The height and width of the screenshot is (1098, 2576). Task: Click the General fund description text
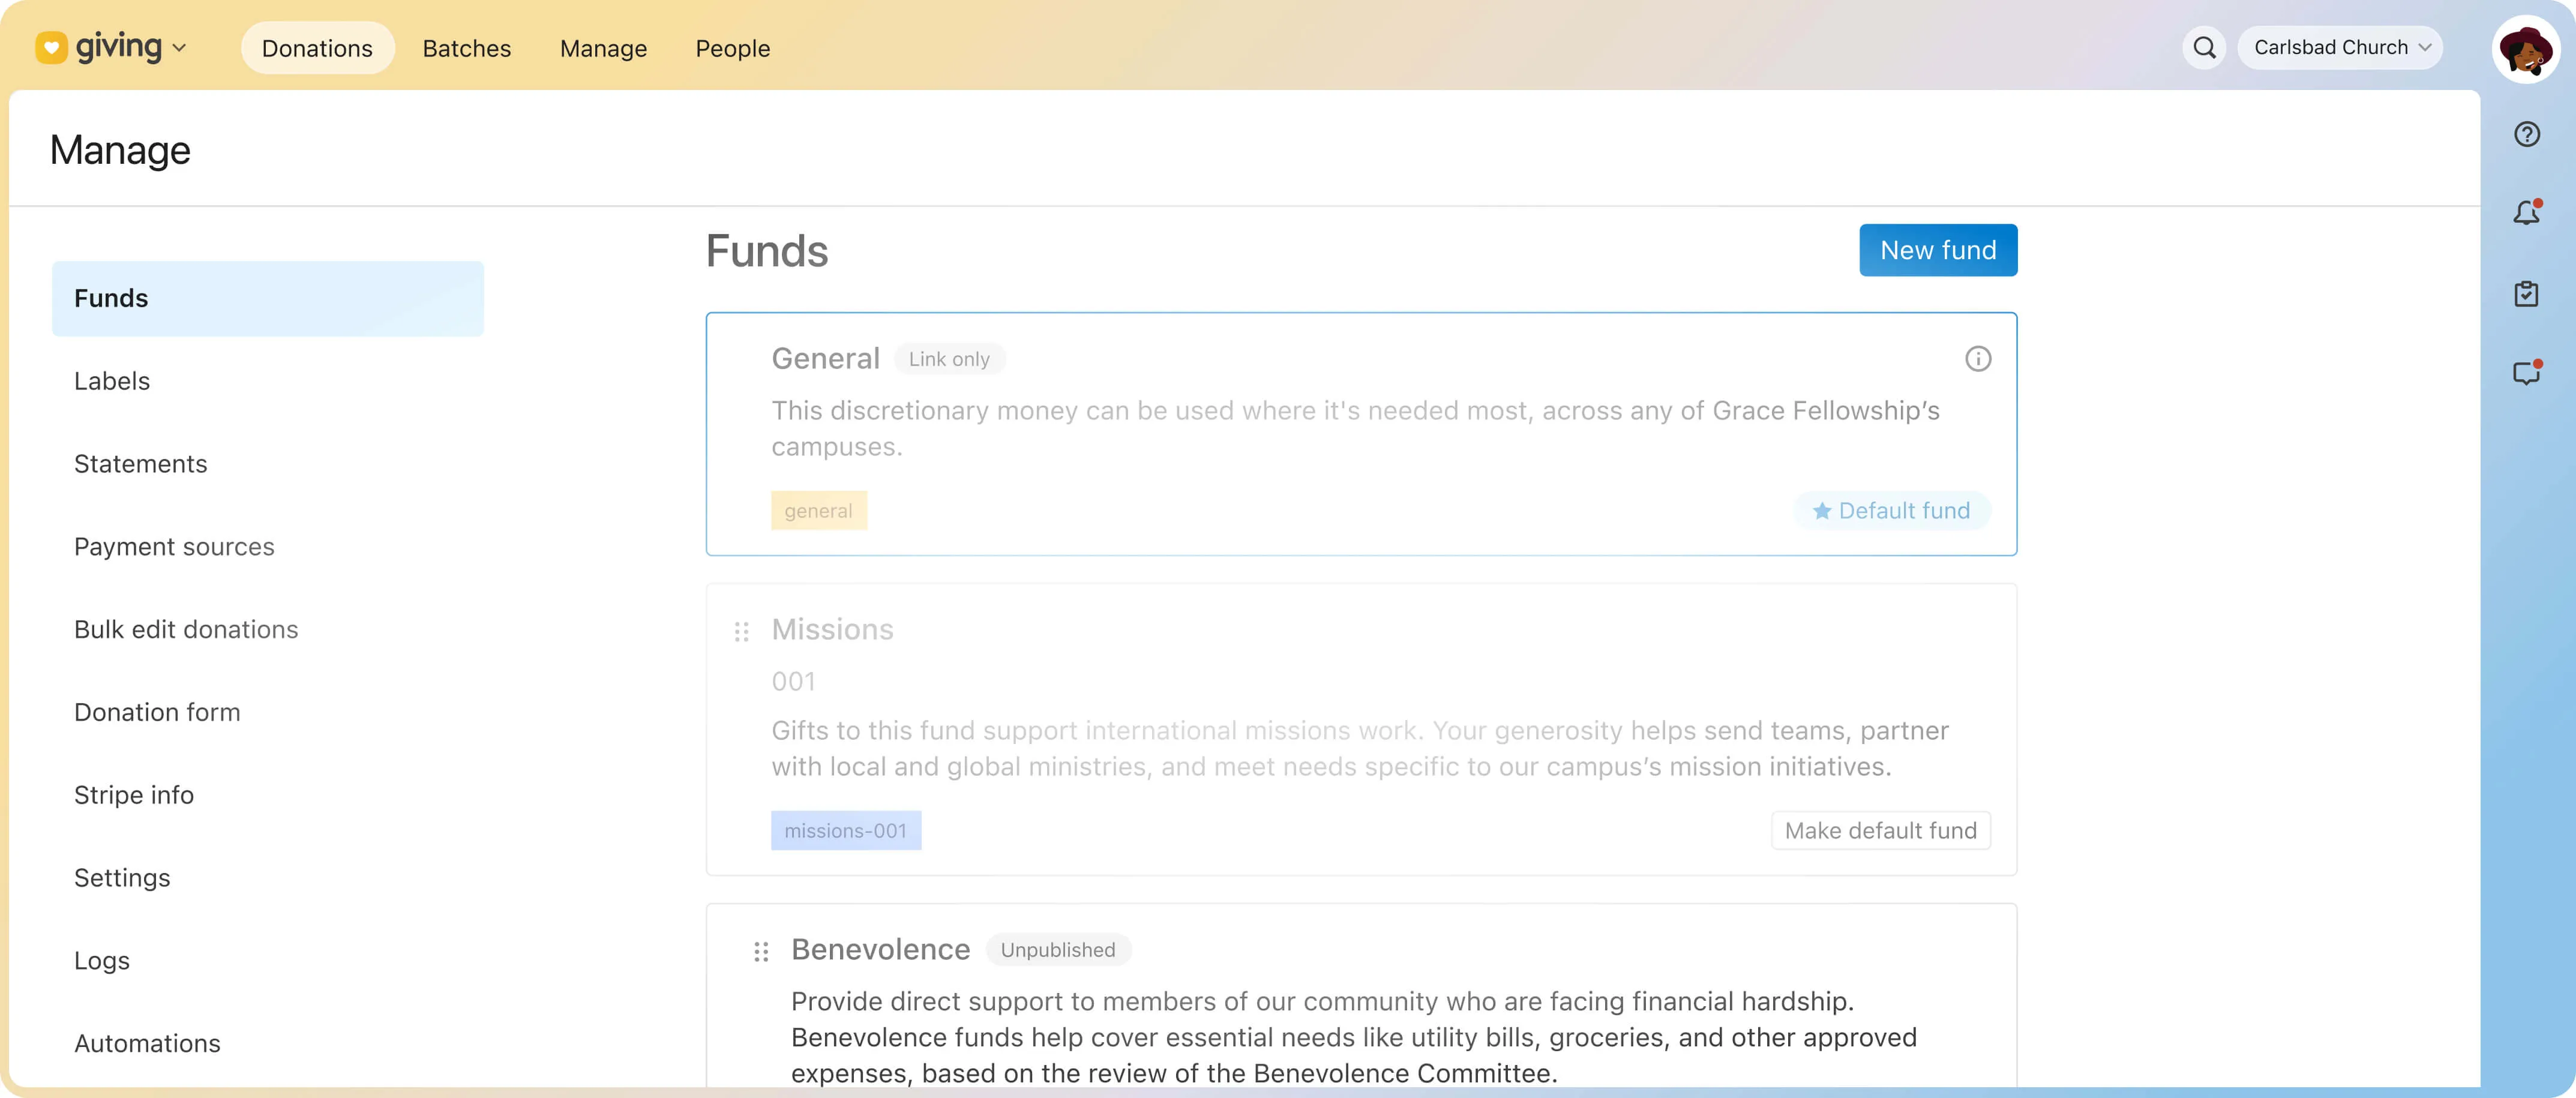click(1355, 428)
